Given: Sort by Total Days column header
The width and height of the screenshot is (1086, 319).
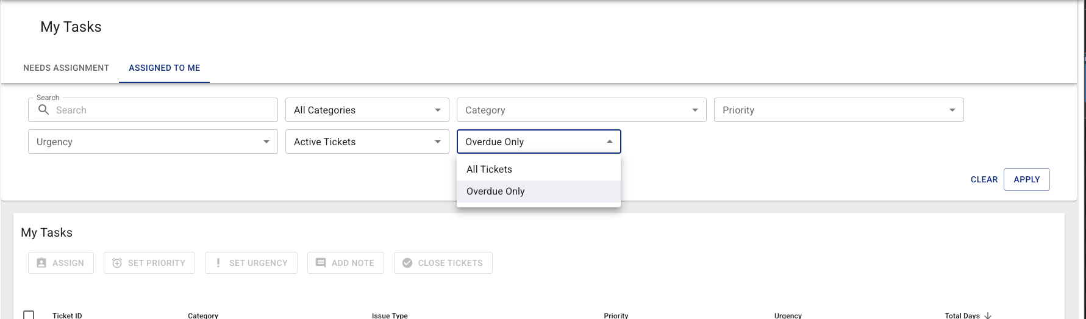Looking at the screenshot, I should pyautogui.click(x=962, y=315).
